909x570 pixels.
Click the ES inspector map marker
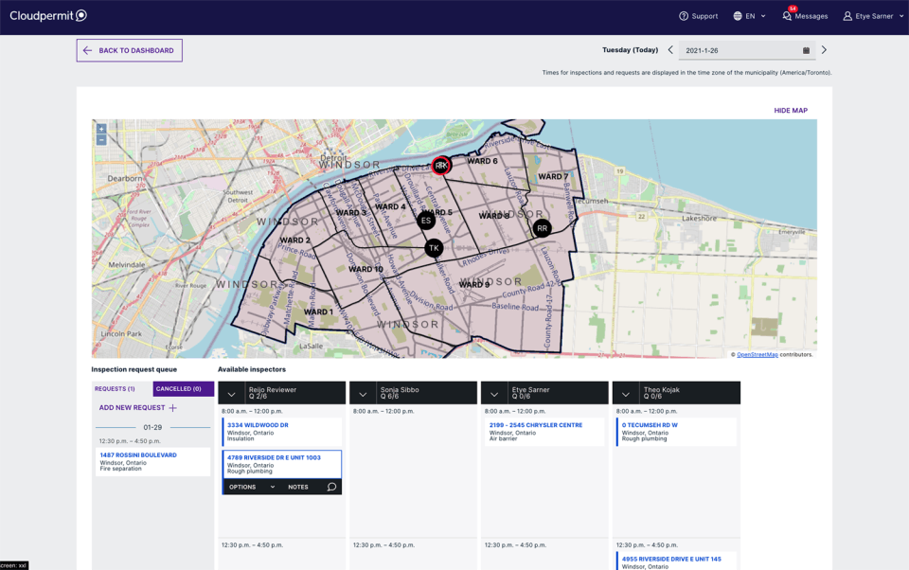coord(426,221)
